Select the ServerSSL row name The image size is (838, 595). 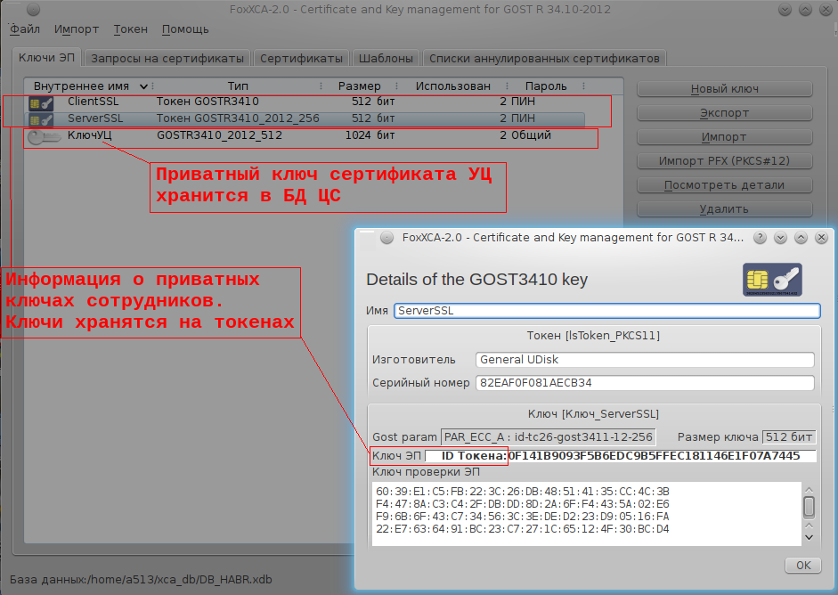[95, 118]
